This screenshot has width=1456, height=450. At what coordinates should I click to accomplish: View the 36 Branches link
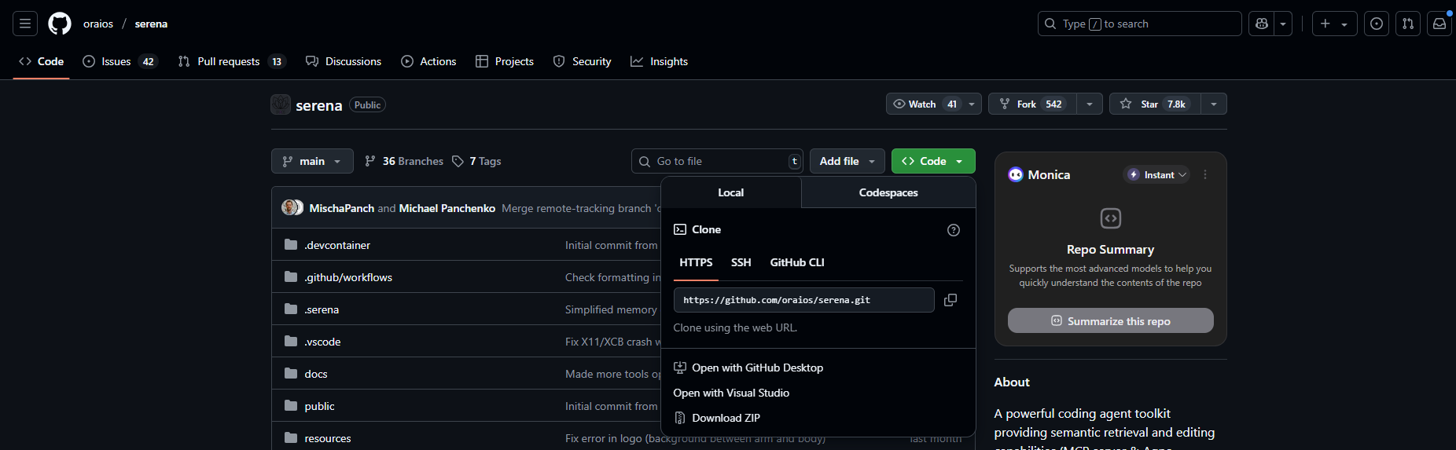point(404,161)
